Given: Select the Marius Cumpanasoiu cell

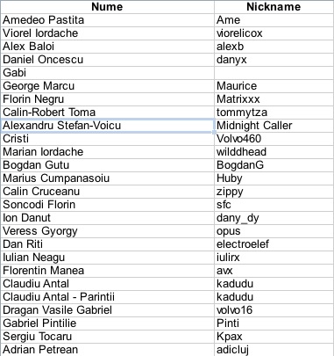Looking at the screenshot, I should coord(107,178).
